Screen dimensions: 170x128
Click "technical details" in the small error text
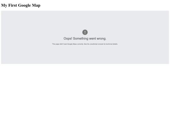[112, 44]
